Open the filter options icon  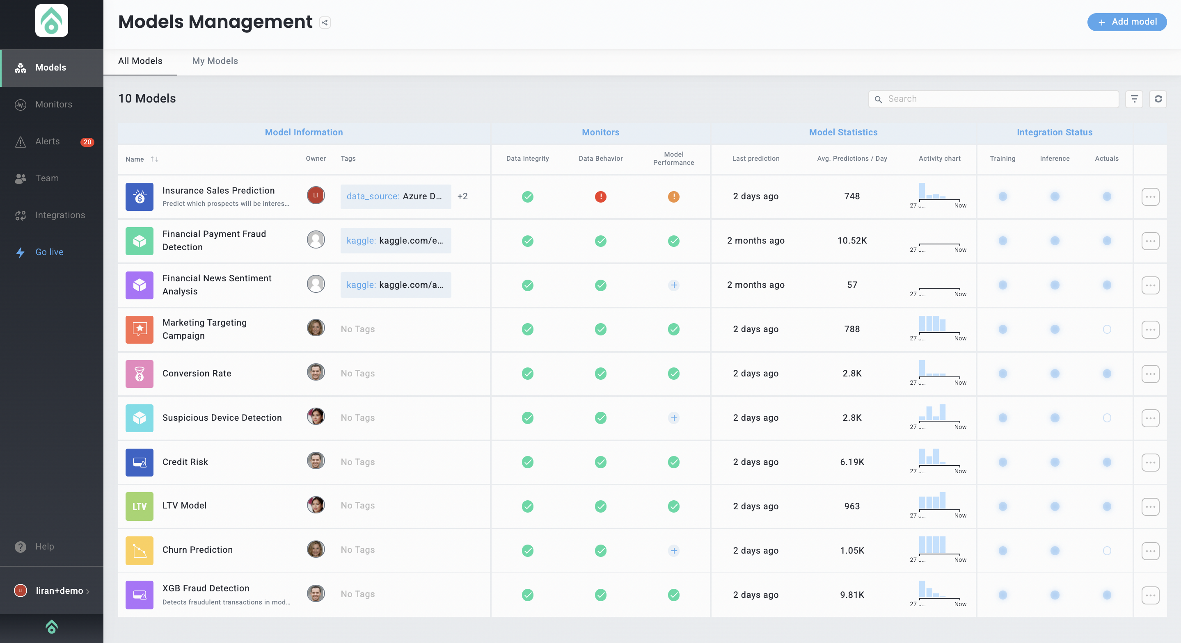tap(1134, 99)
